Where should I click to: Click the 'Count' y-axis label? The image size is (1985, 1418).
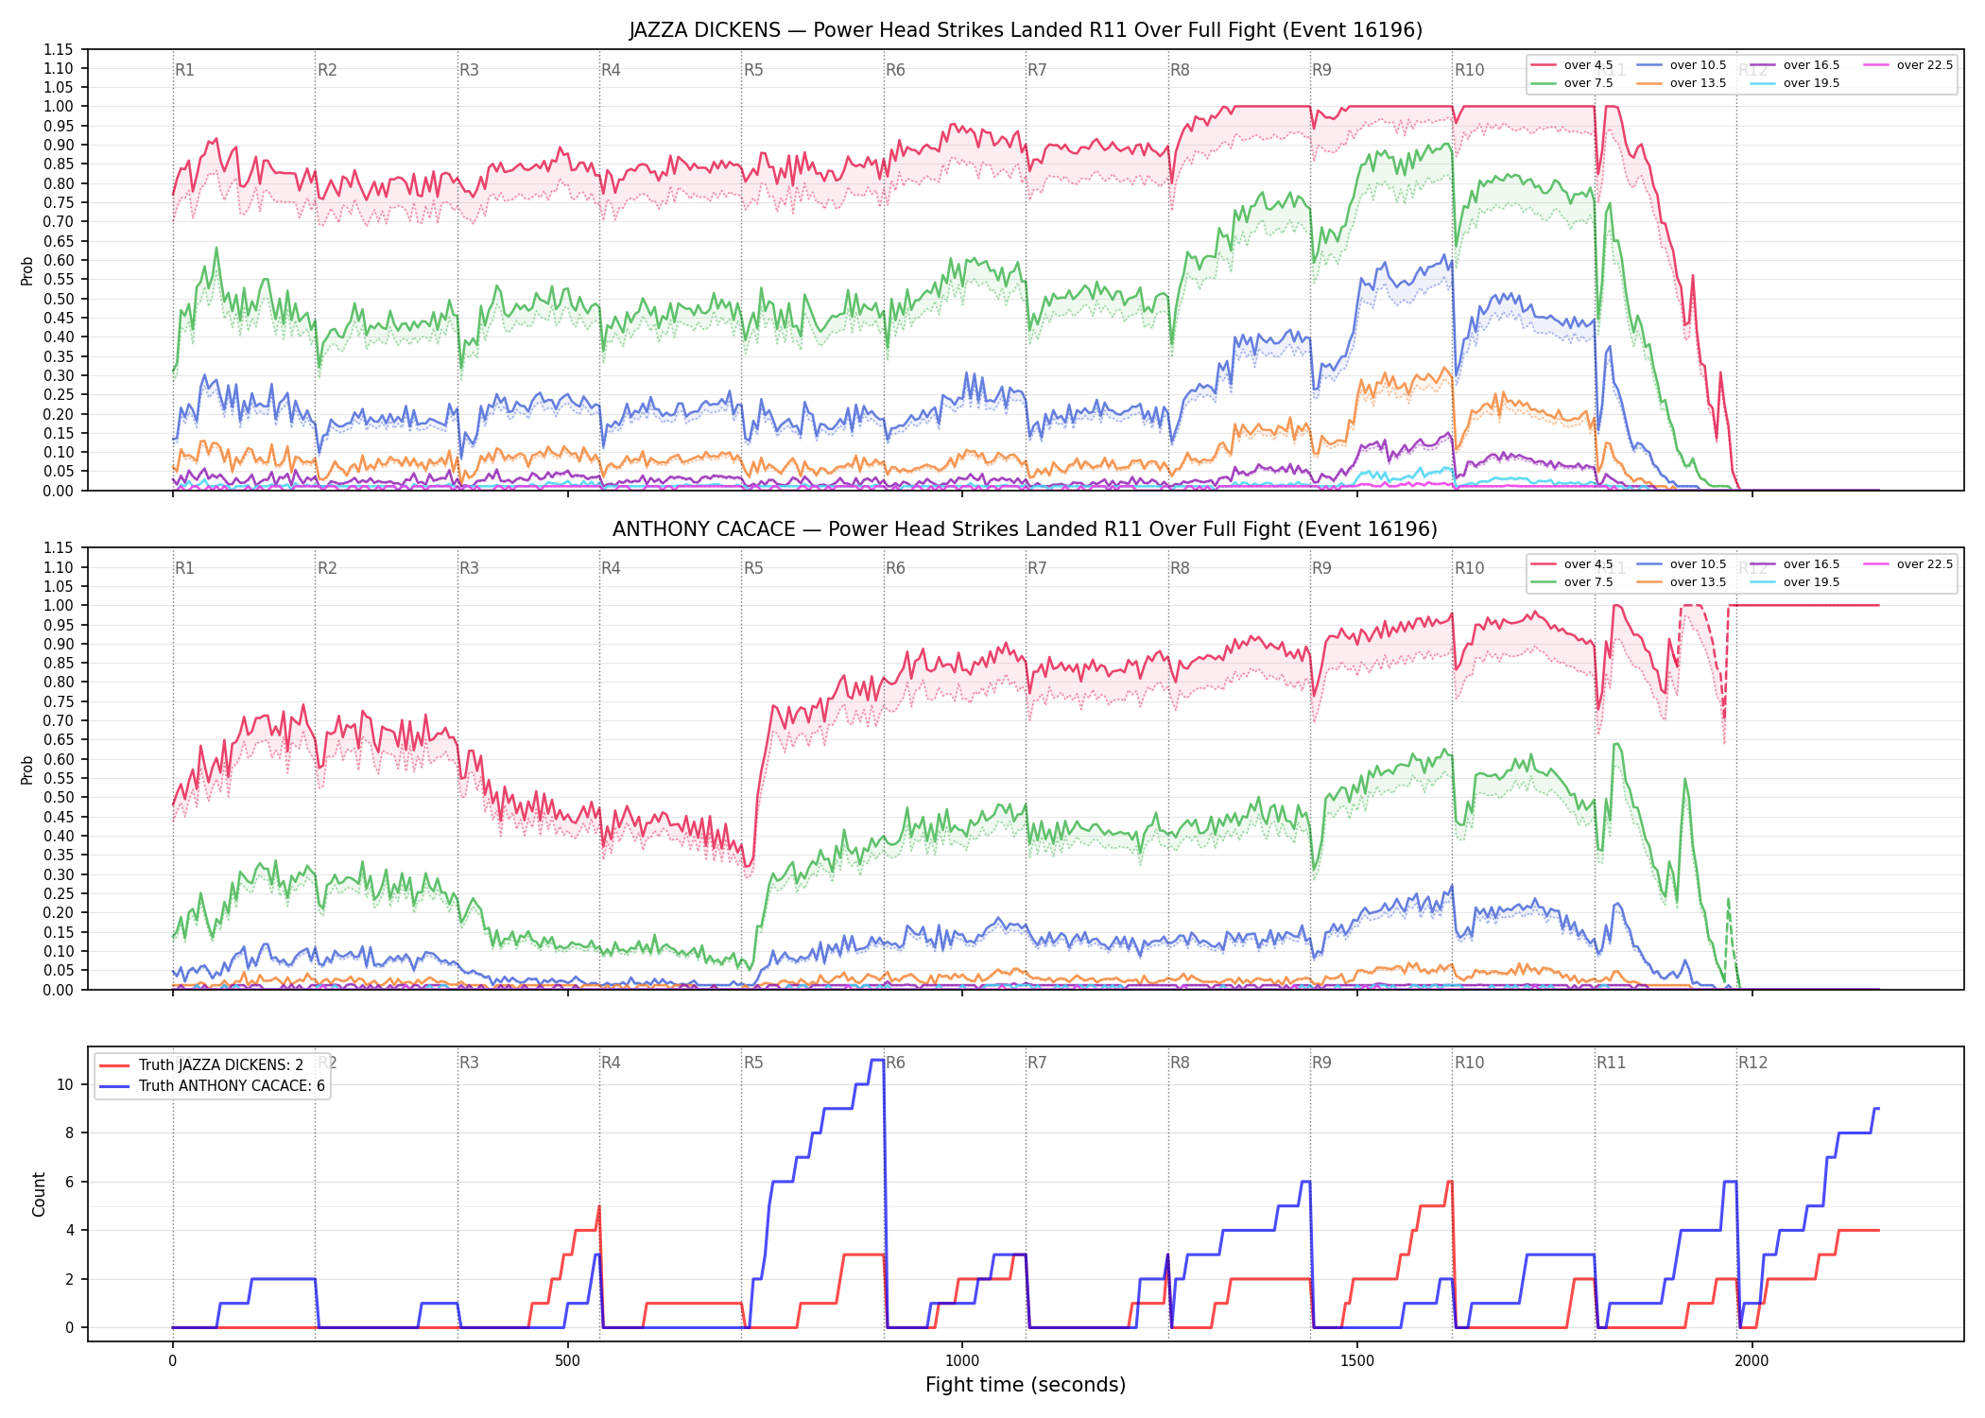[39, 1194]
